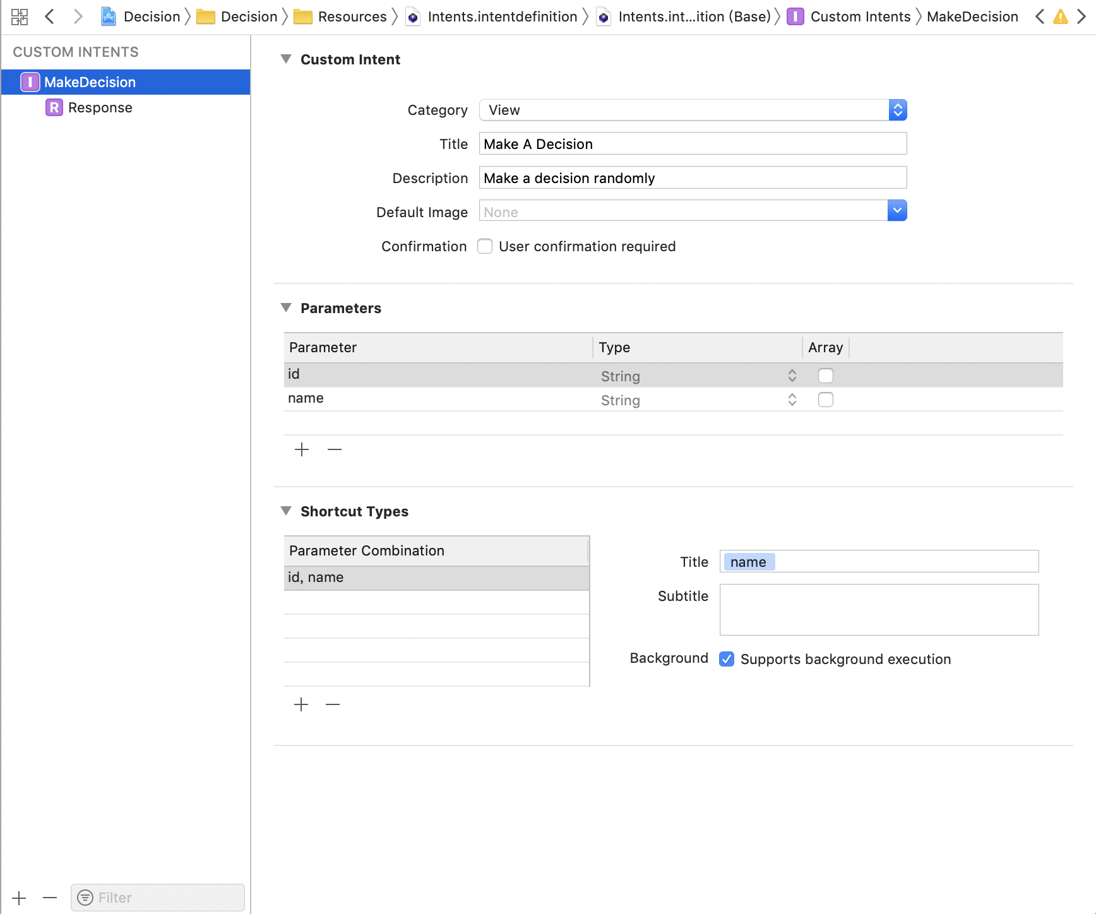Add a new shortcut type combination
This screenshot has width=1096, height=914.
point(301,704)
